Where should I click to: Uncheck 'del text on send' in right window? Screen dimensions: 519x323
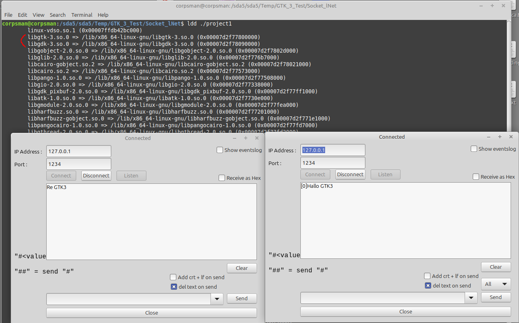click(x=428, y=285)
